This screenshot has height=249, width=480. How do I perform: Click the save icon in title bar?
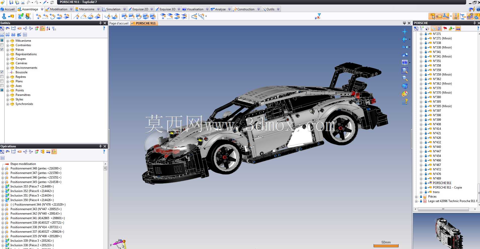(11, 2)
